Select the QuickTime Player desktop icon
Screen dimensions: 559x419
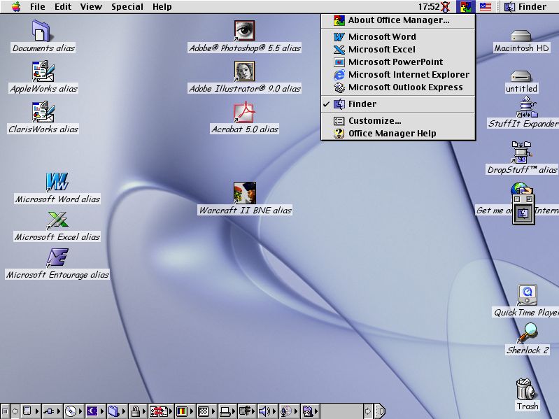pyautogui.click(x=528, y=295)
